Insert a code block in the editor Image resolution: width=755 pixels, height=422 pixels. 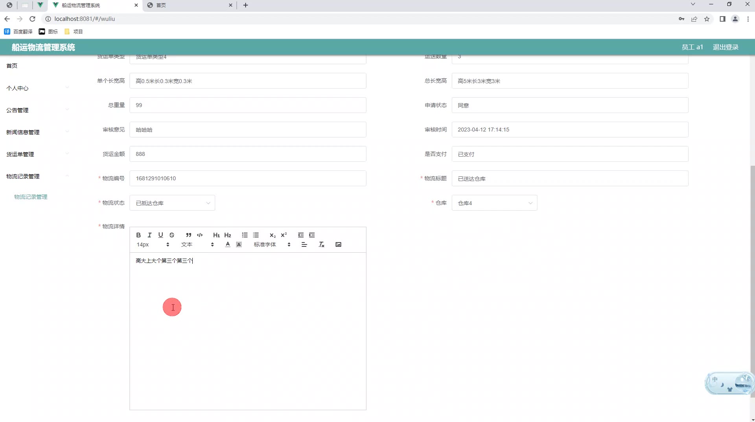click(x=200, y=235)
